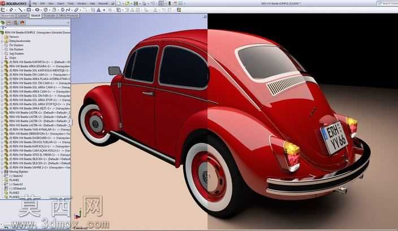The width and height of the screenshot is (398, 231).
Task: Select the REN-VW Beetle KAPORTA component
Action: pos(40,62)
